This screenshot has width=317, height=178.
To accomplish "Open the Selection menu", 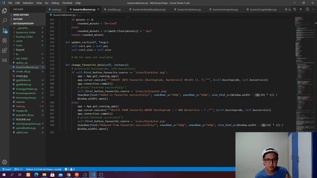I will coord(28,3).
